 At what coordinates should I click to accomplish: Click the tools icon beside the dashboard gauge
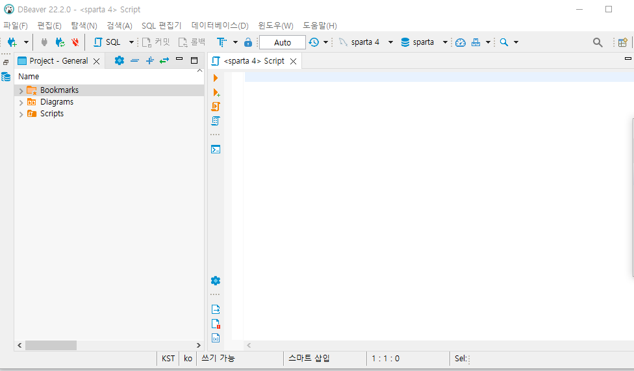(x=476, y=42)
